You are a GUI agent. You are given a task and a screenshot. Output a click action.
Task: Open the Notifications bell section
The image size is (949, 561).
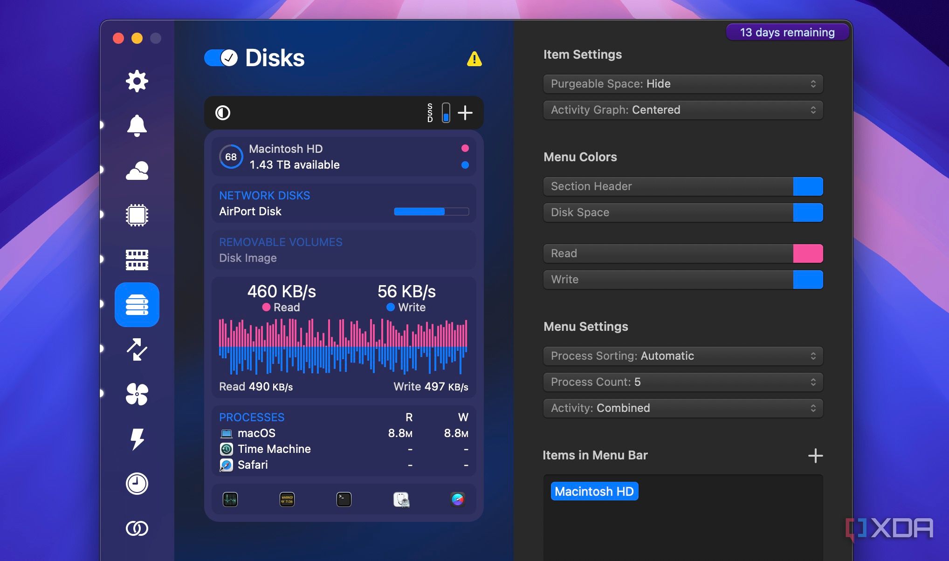pos(137,125)
